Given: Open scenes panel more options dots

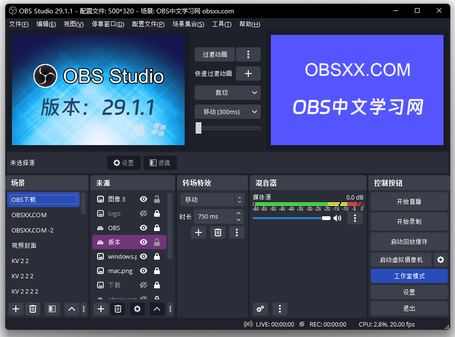Looking at the screenshot, I should [x=84, y=309].
